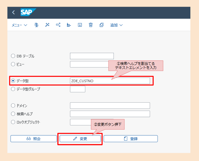Click the copy icon in toolbar
This screenshot has height=161, width=199.
[101, 25]
